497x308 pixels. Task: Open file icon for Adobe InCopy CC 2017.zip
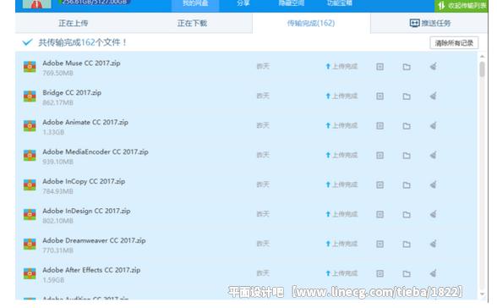coord(380,184)
